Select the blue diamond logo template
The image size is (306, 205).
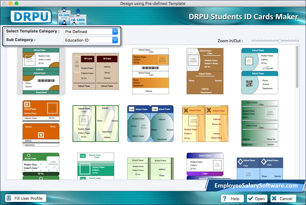point(260,169)
